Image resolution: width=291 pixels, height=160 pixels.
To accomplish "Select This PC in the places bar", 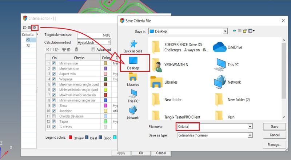I will pyautogui.click(x=133, y=96).
